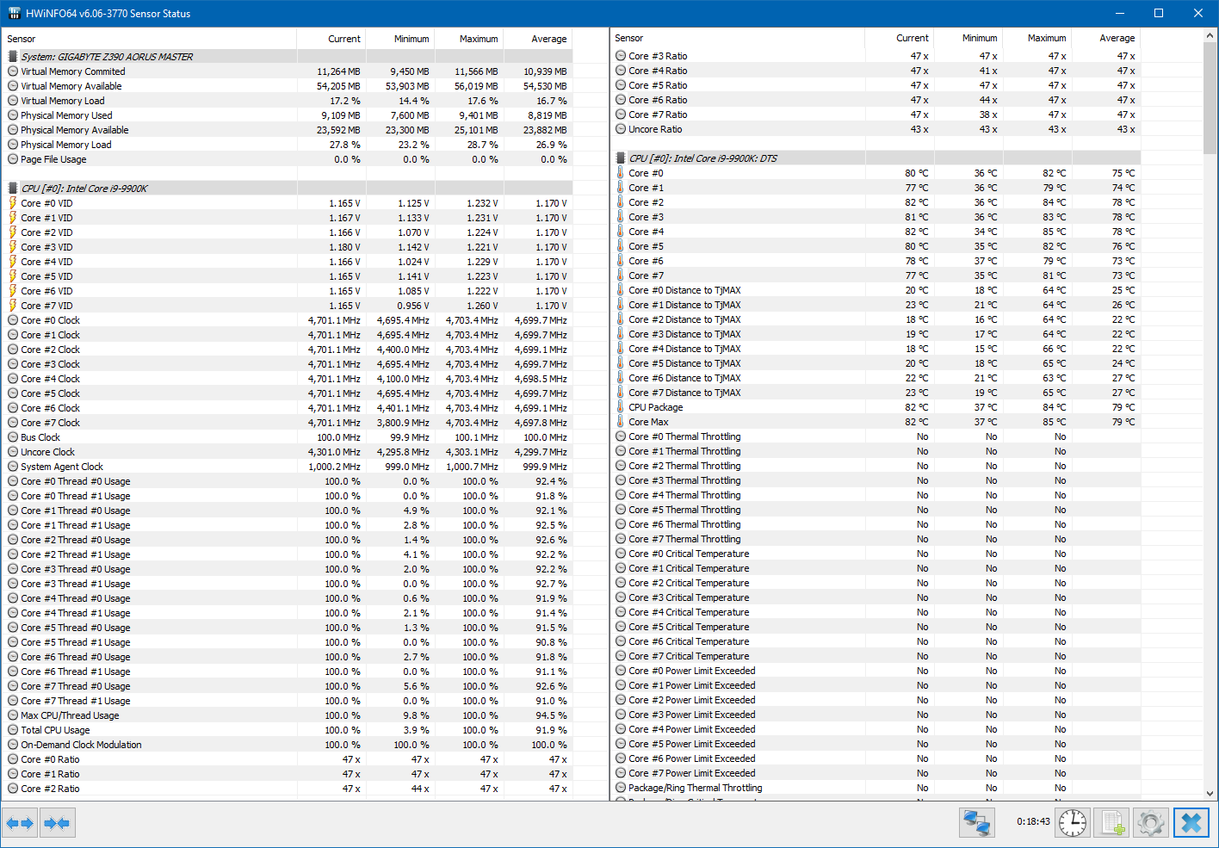Click chip icon of CPU i9-9900K: DTS header

coord(620,158)
